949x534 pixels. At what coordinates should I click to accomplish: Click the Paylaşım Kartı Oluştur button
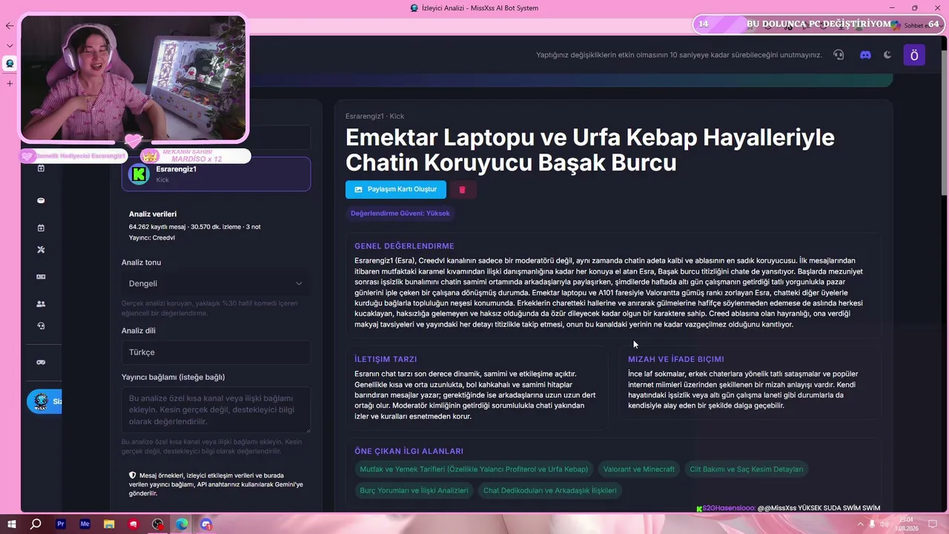point(396,189)
